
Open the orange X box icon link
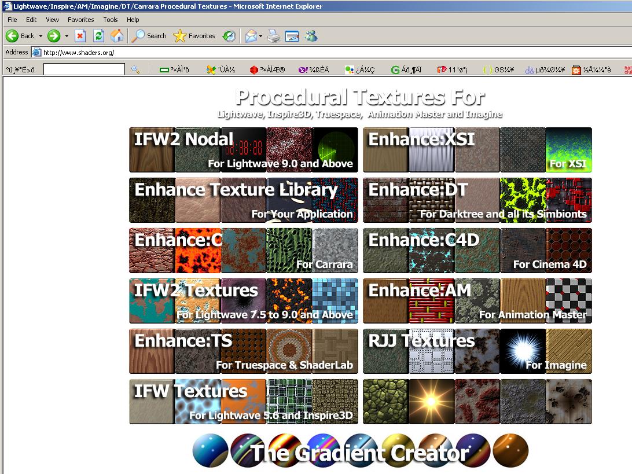tap(591, 69)
